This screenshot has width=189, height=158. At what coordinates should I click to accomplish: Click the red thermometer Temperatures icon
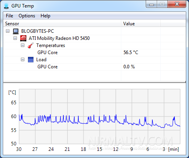click(31, 45)
